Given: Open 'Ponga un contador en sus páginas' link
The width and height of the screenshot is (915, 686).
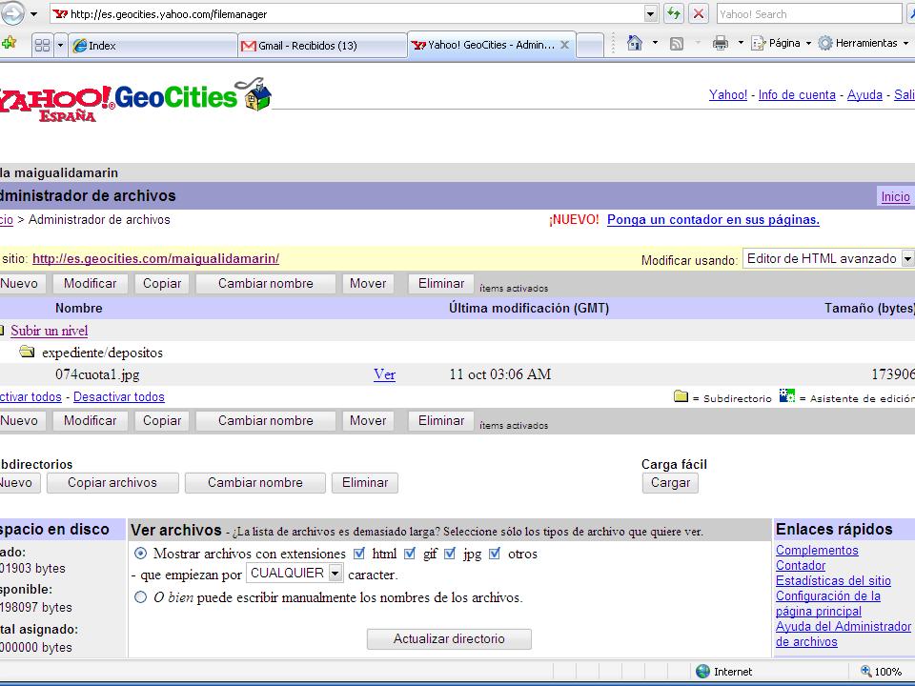Looking at the screenshot, I should (713, 220).
